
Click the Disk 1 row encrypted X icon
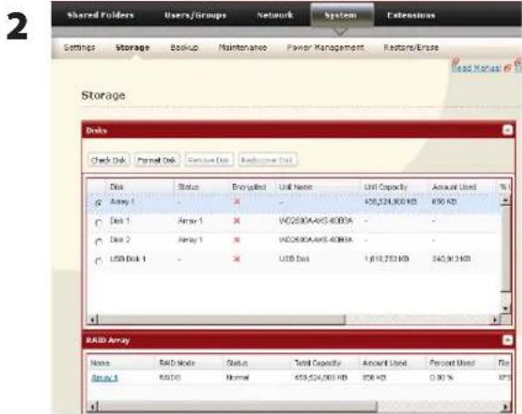[237, 221]
